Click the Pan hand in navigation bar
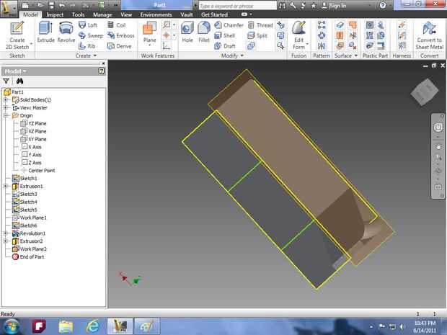 click(x=438, y=147)
